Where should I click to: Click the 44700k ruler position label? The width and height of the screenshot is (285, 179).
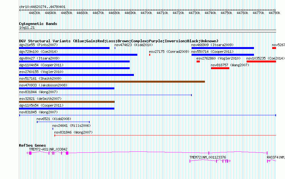coord(146,13)
